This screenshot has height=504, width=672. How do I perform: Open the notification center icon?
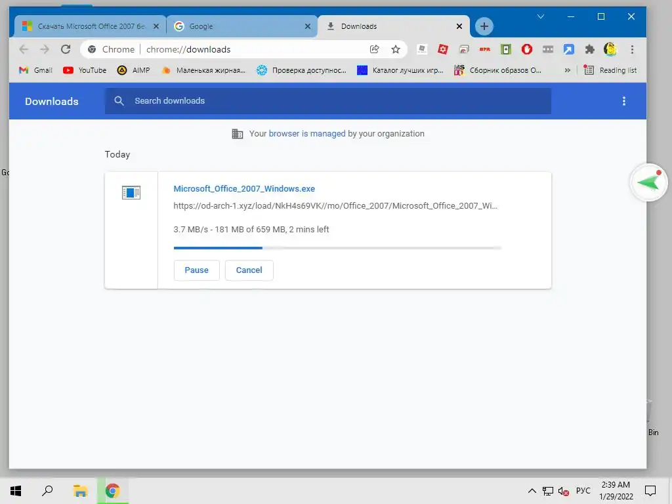(650, 491)
